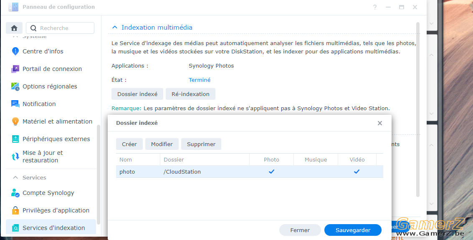Screen dimensions: 473x240
Task: Click the Photo column header
Action: pos(271,159)
